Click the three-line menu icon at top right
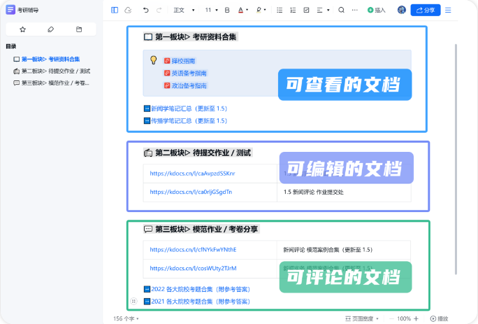Screen dimensions: 478x324 point(448,10)
